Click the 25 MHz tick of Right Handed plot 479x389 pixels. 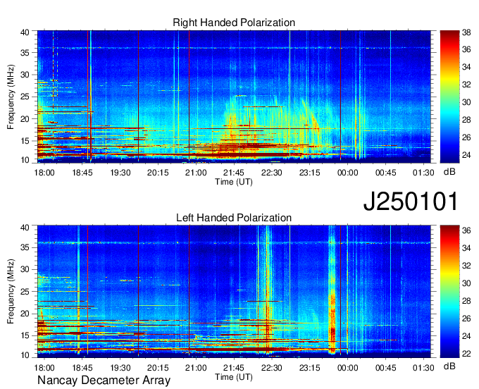[x=25, y=97]
